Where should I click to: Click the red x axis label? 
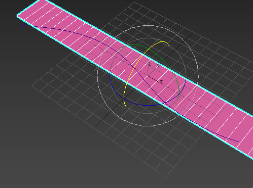(x=161, y=82)
